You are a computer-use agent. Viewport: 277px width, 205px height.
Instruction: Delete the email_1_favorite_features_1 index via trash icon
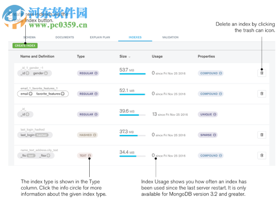[x=262, y=94]
